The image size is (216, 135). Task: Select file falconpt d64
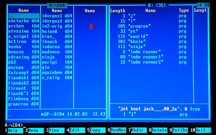coord(24,73)
